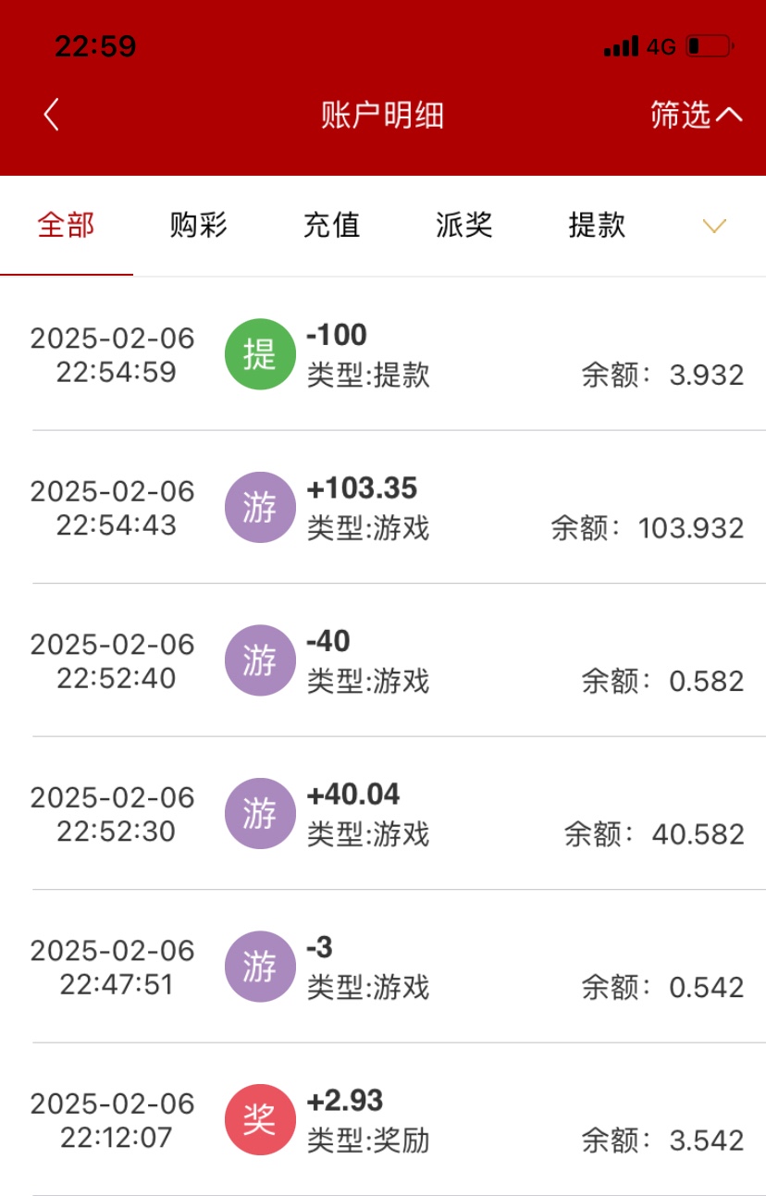Tap the 游 icon for -3 entry
This screenshot has height=1196, width=766.
pos(260,967)
